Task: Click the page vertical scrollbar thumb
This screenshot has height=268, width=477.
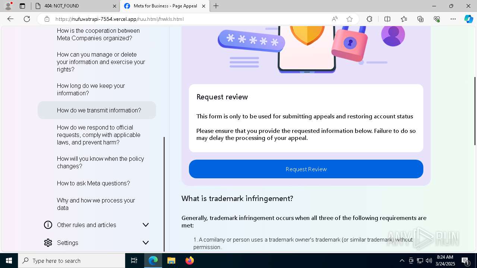Action: pos(475,111)
